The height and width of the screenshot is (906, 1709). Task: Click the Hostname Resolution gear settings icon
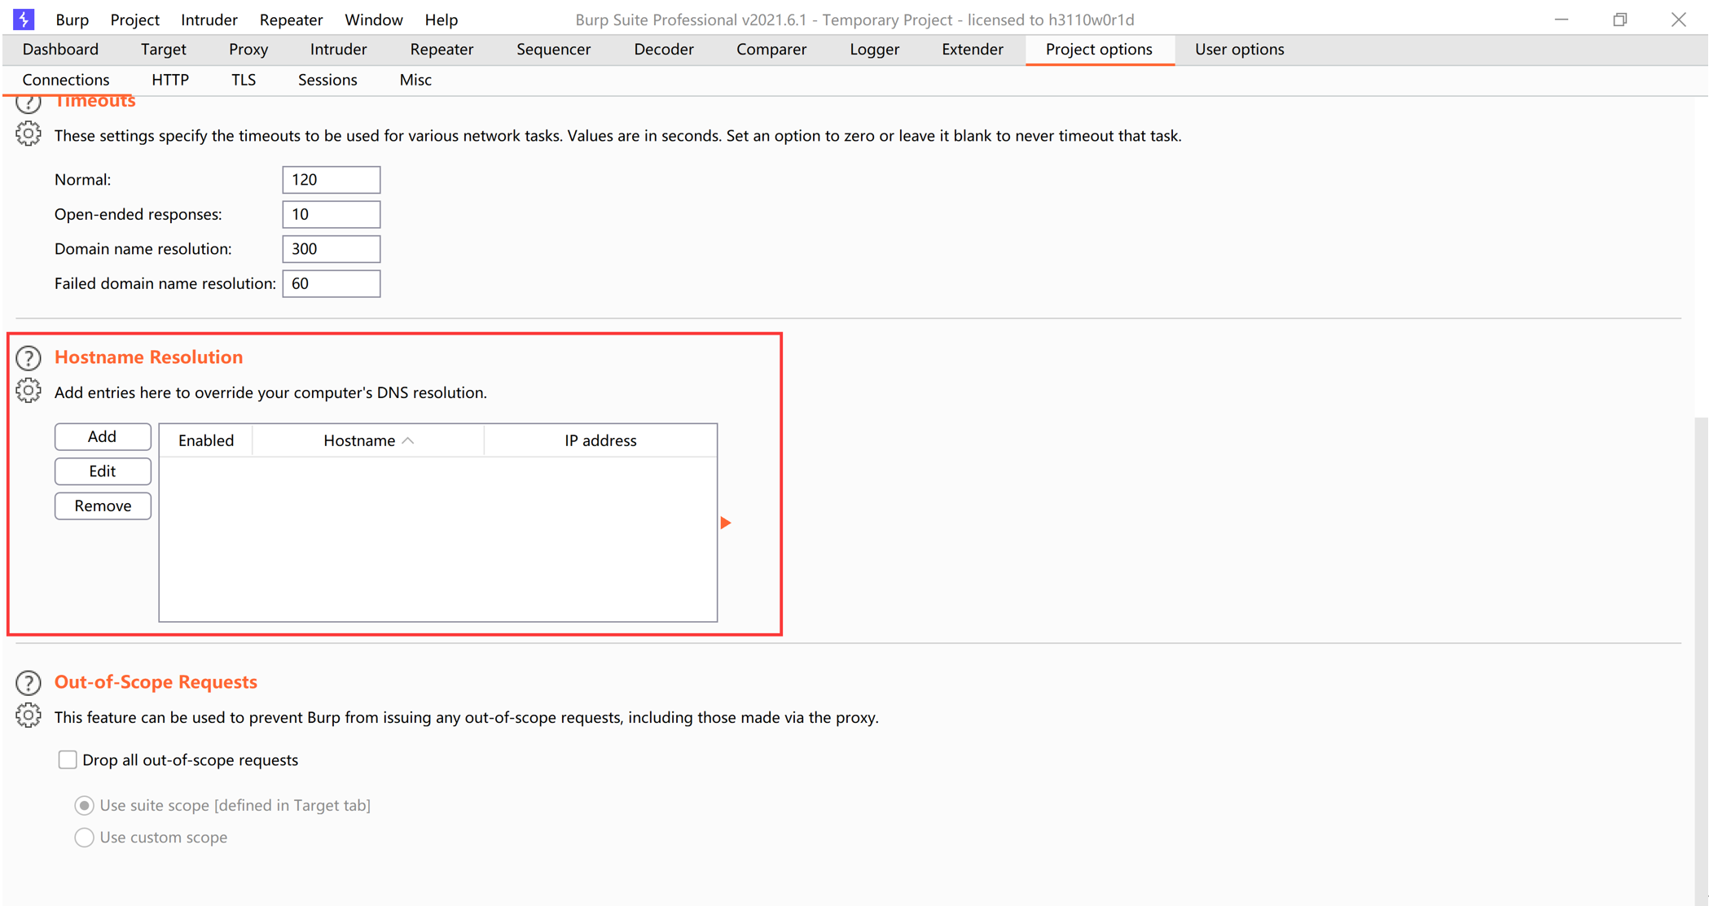click(x=29, y=392)
